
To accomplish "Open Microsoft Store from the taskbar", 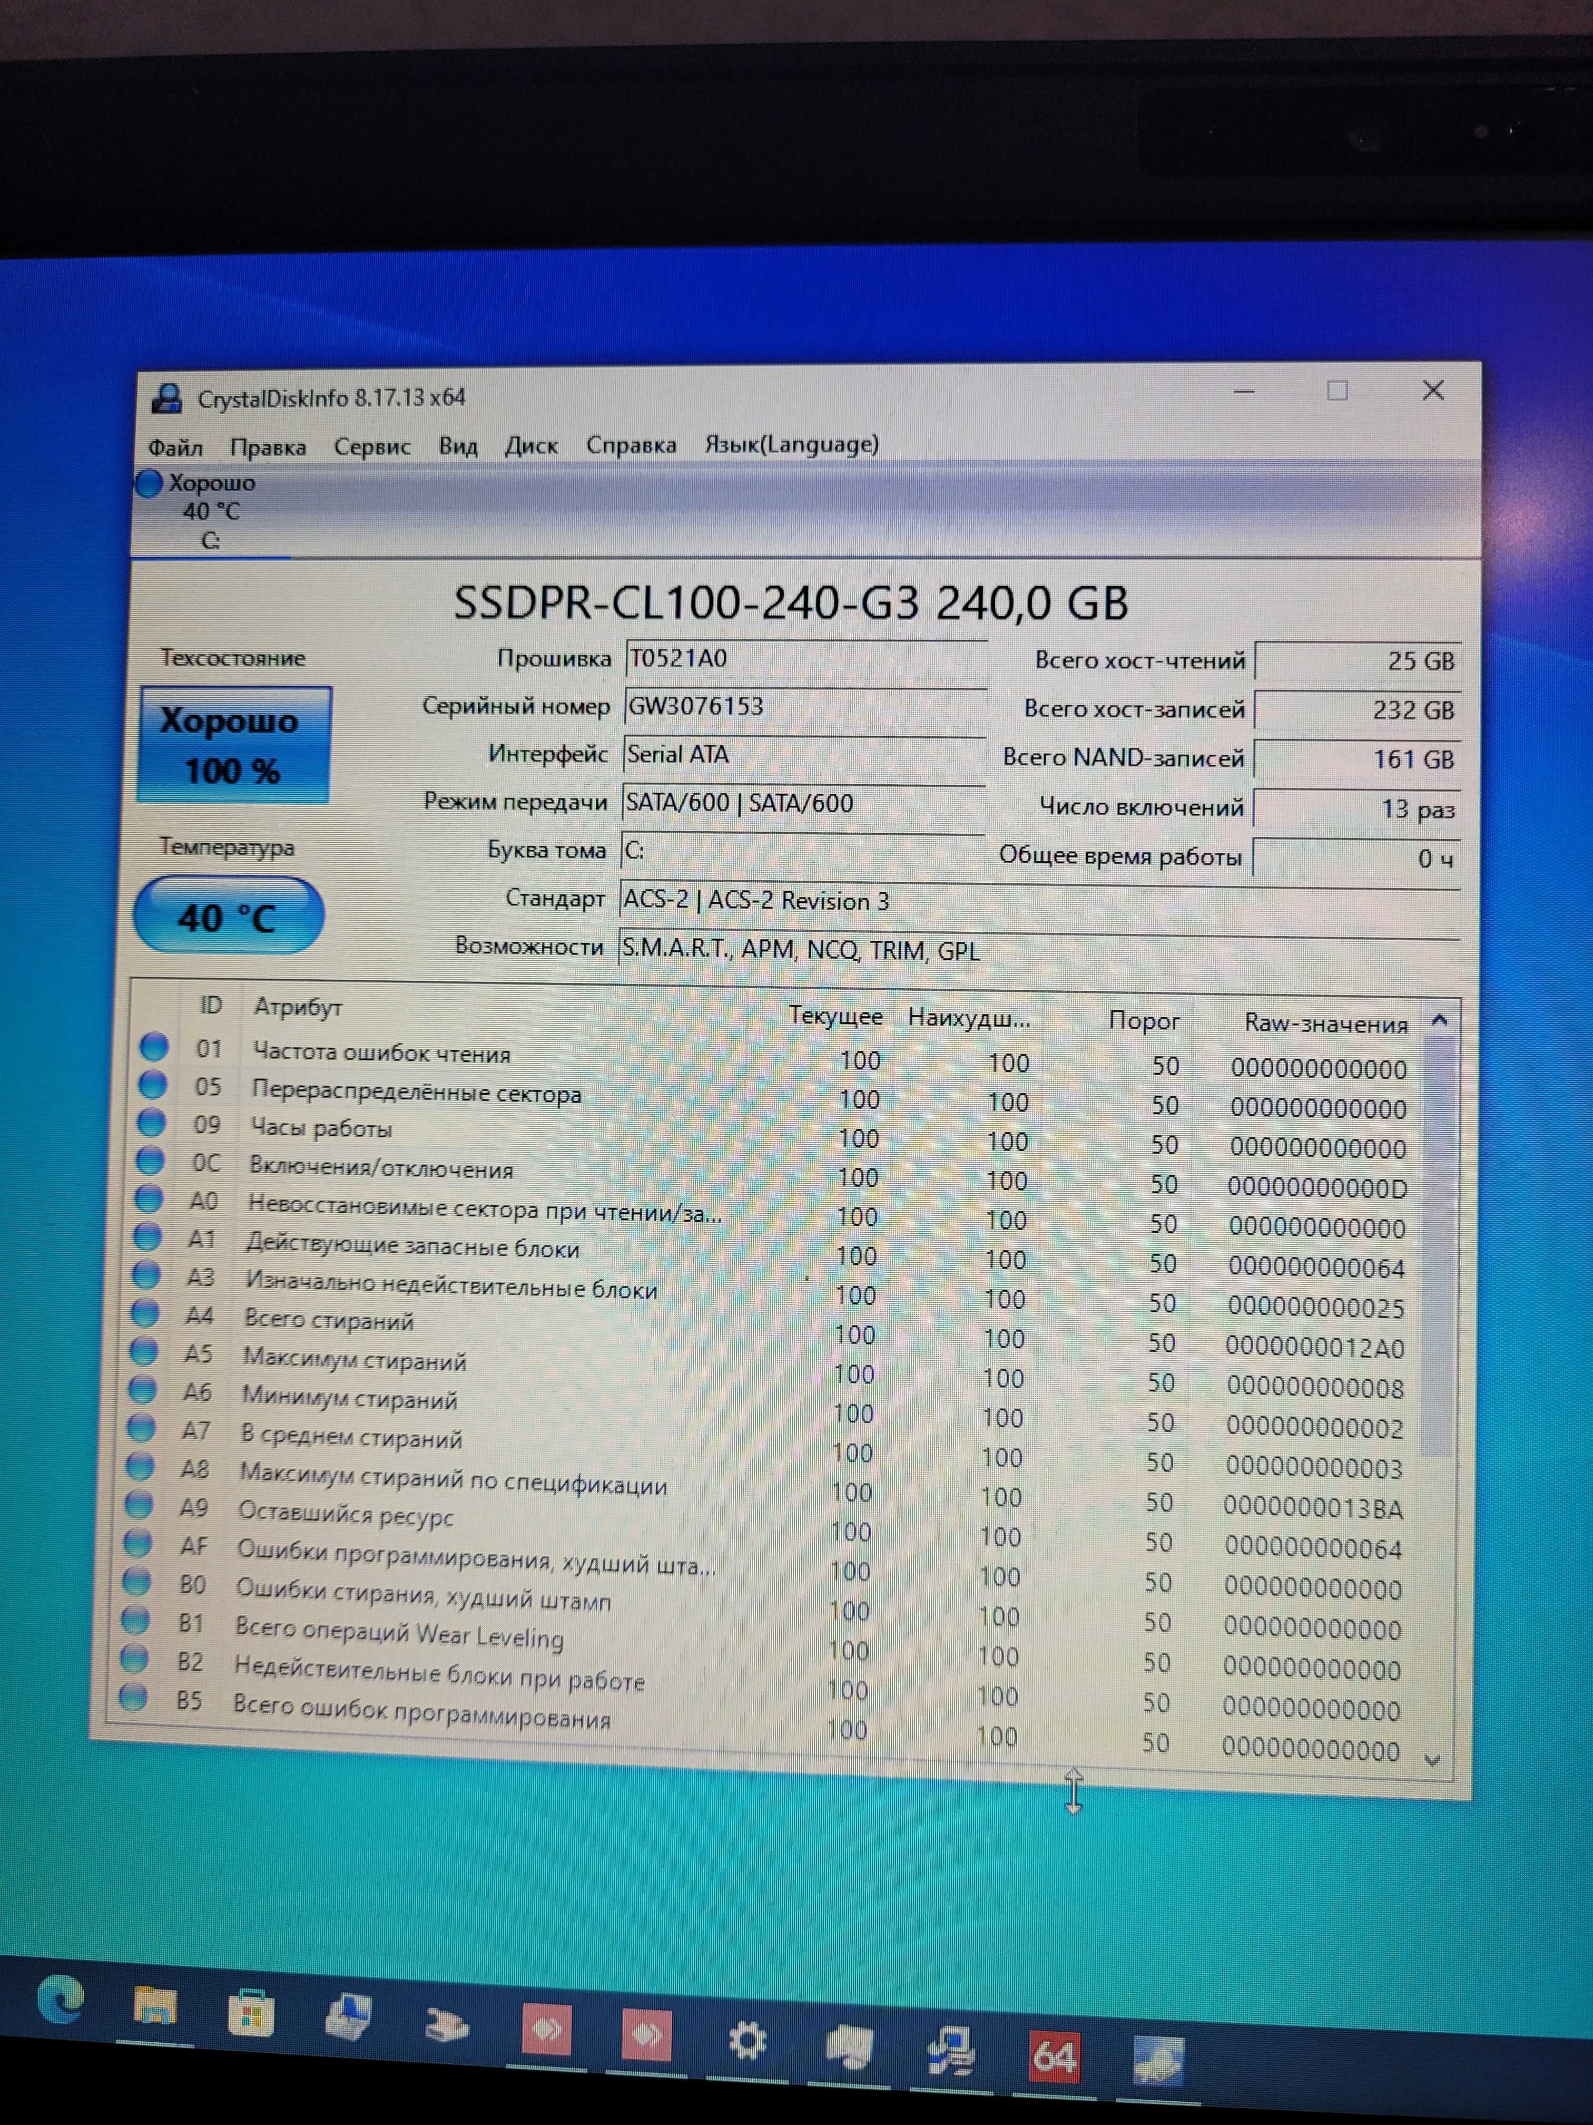I will pos(251,2014).
